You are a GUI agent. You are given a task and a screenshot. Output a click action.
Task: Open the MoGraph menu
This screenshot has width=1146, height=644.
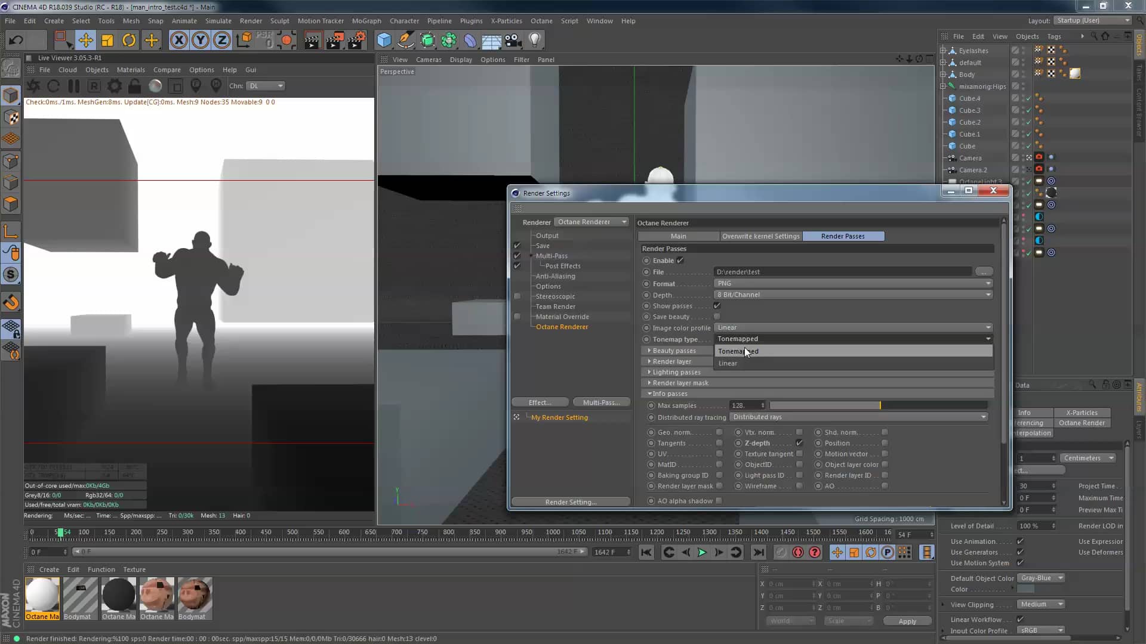[366, 21]
